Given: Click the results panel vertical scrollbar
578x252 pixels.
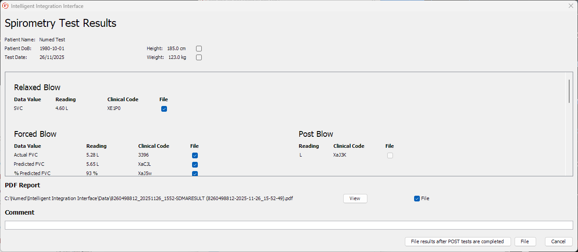Looking at the screenshot, I should (569, 91).
